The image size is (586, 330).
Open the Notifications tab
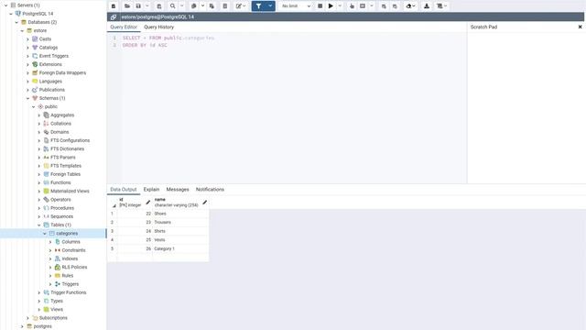[x=210, y=190]
